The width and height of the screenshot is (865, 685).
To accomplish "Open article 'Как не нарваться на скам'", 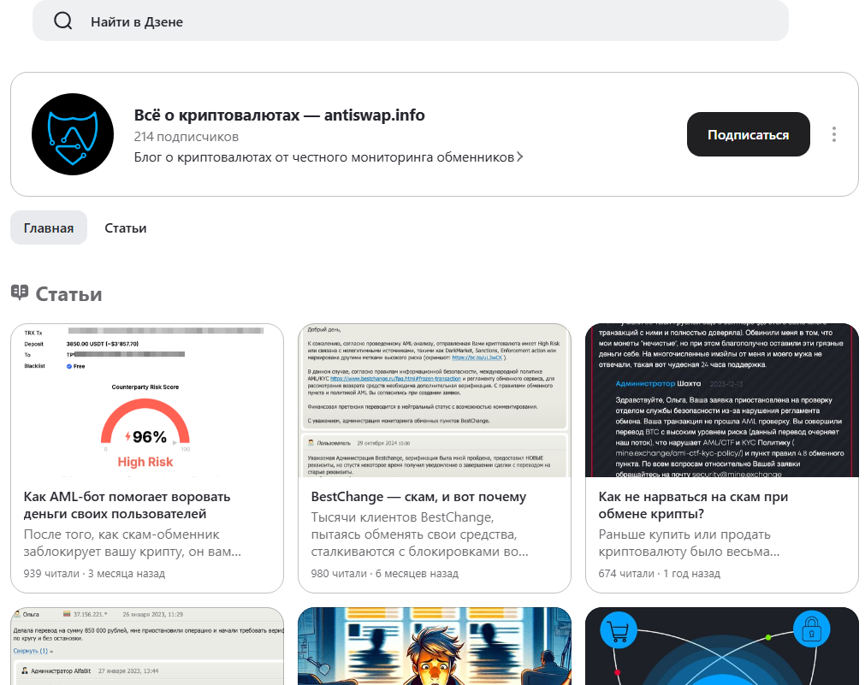I will pos(693,505).
